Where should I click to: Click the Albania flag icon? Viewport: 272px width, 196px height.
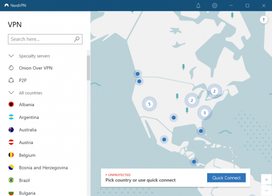[11, 105]
